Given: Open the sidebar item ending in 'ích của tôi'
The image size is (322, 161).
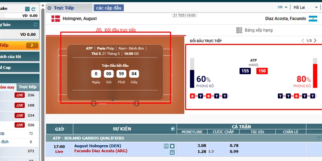Looking at the screenshot, I should pos(19,56).
